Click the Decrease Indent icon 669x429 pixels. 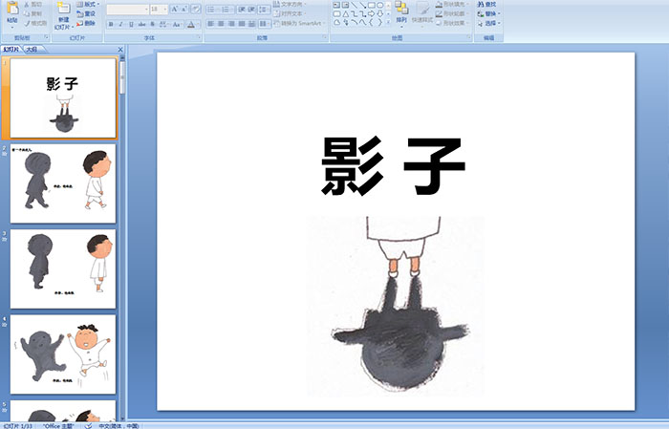pos(242,9)
